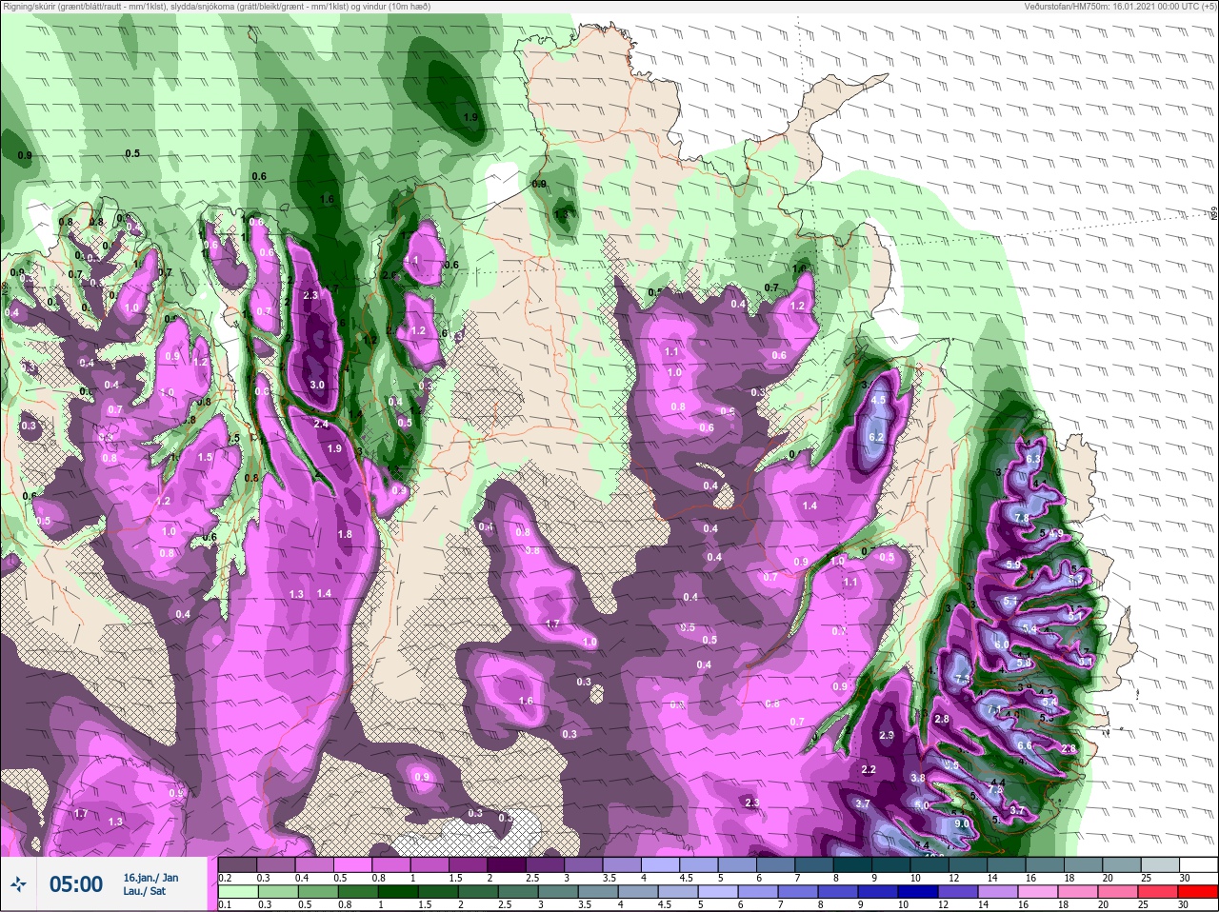Click the '1.5' value on the western peninsula
The image size is (1219, 912).
pos(206,457)
